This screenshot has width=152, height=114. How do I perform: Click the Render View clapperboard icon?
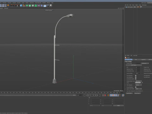click(x=11, y=5)
